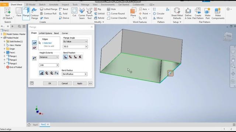Click Cancel in Flange dialog

tap(65, 83)
